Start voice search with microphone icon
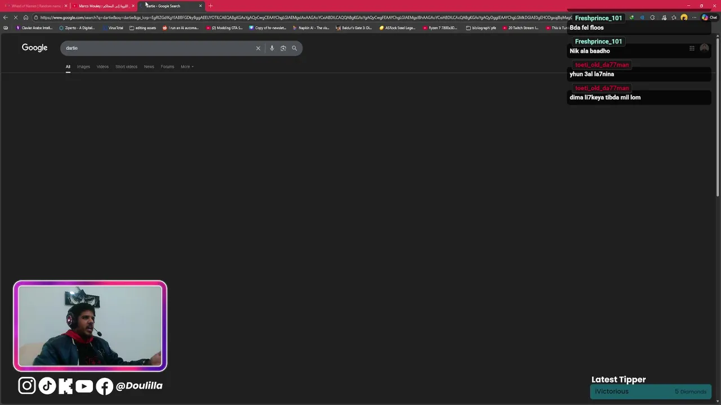 click(272, 48)
